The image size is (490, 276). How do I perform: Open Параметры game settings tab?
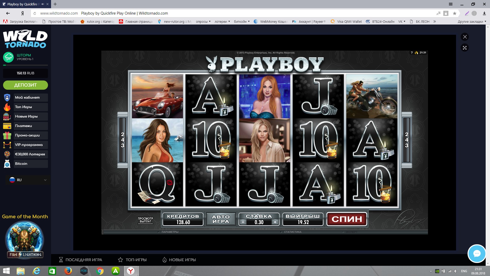coord(170,232)
